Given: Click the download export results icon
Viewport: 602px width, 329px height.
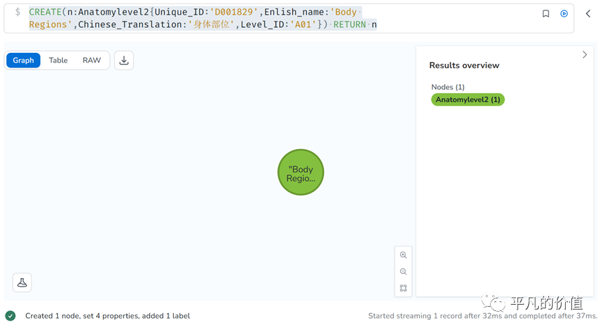Looking at the screenshot, I should 124,61.
